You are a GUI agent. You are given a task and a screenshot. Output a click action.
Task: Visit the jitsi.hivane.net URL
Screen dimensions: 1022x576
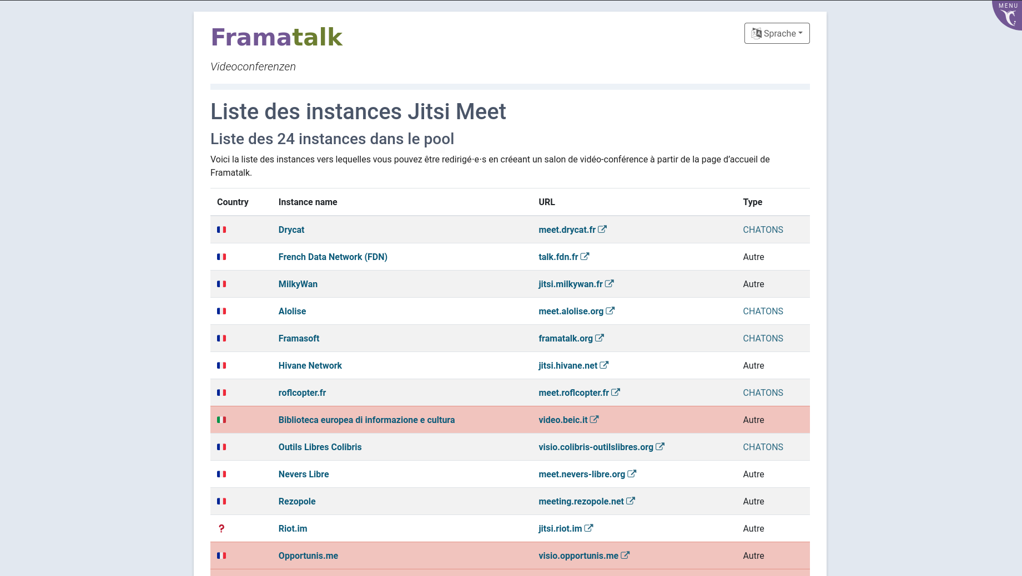tap(568, 365)
